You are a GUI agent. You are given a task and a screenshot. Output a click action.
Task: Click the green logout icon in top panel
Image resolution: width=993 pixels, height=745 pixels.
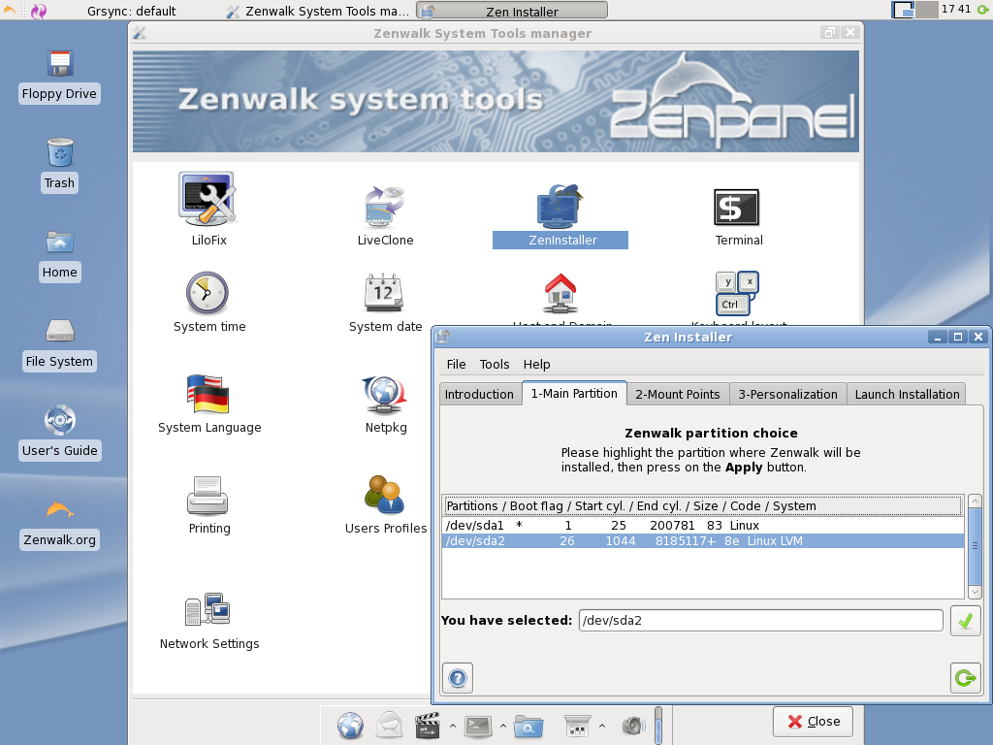coord(983,9)
